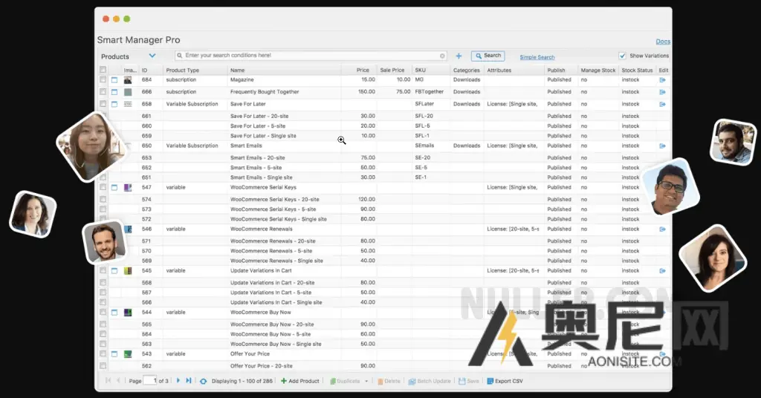
Task: Click the window icon next to ID 544 row
Action: click(114, 313)
